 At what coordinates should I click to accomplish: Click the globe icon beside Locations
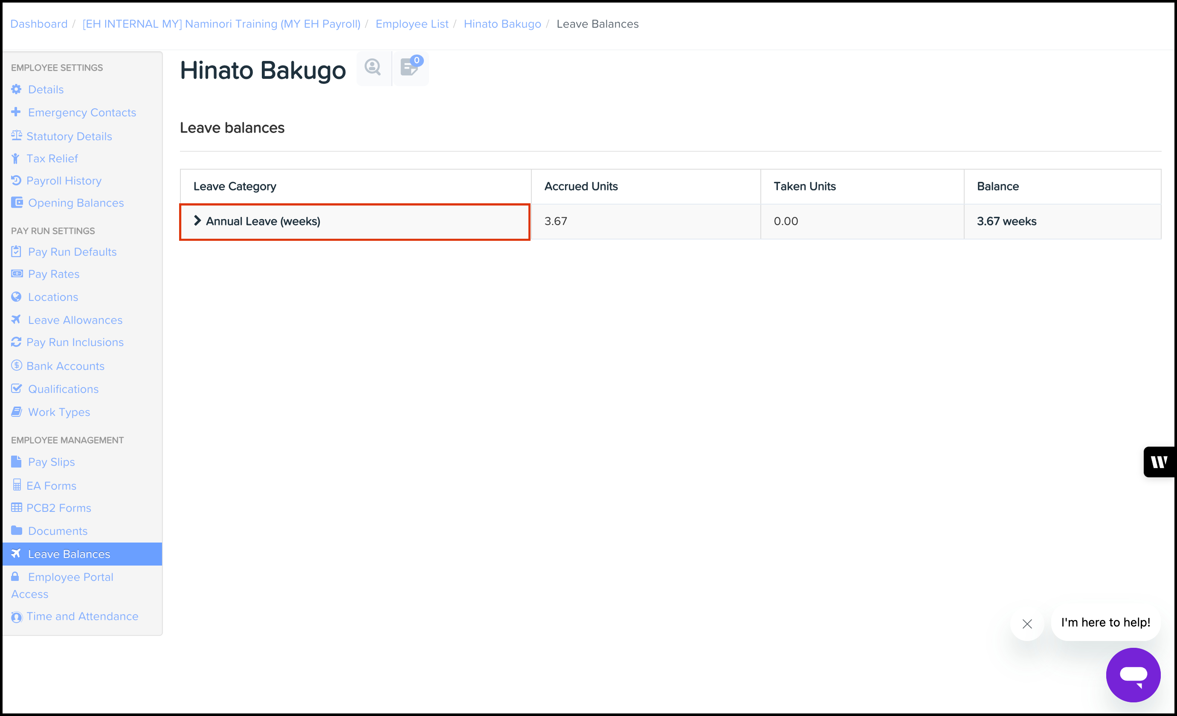click(16, 297)
